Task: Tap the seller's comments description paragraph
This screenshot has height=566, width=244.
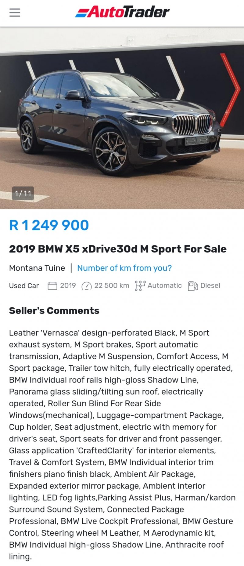Action: tap(122, 444)
